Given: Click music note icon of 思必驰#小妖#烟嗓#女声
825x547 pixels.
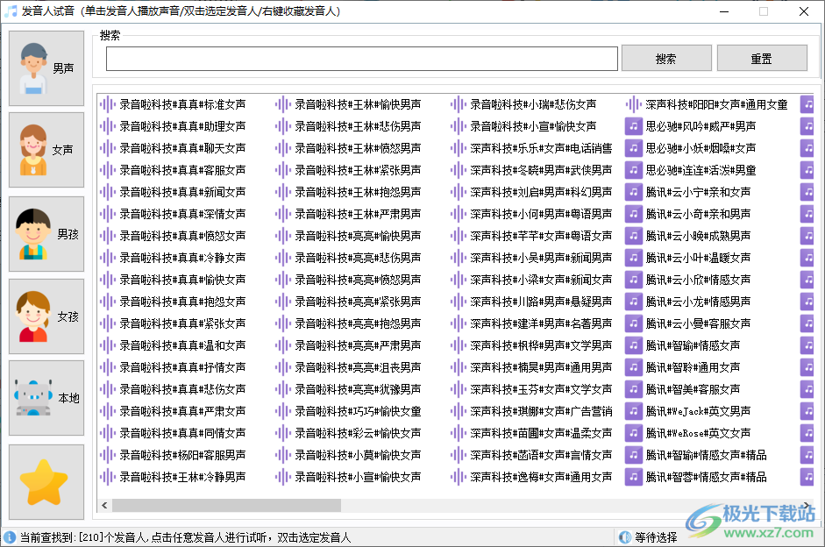Looking at the screenshot, I should tap(634, 148).
